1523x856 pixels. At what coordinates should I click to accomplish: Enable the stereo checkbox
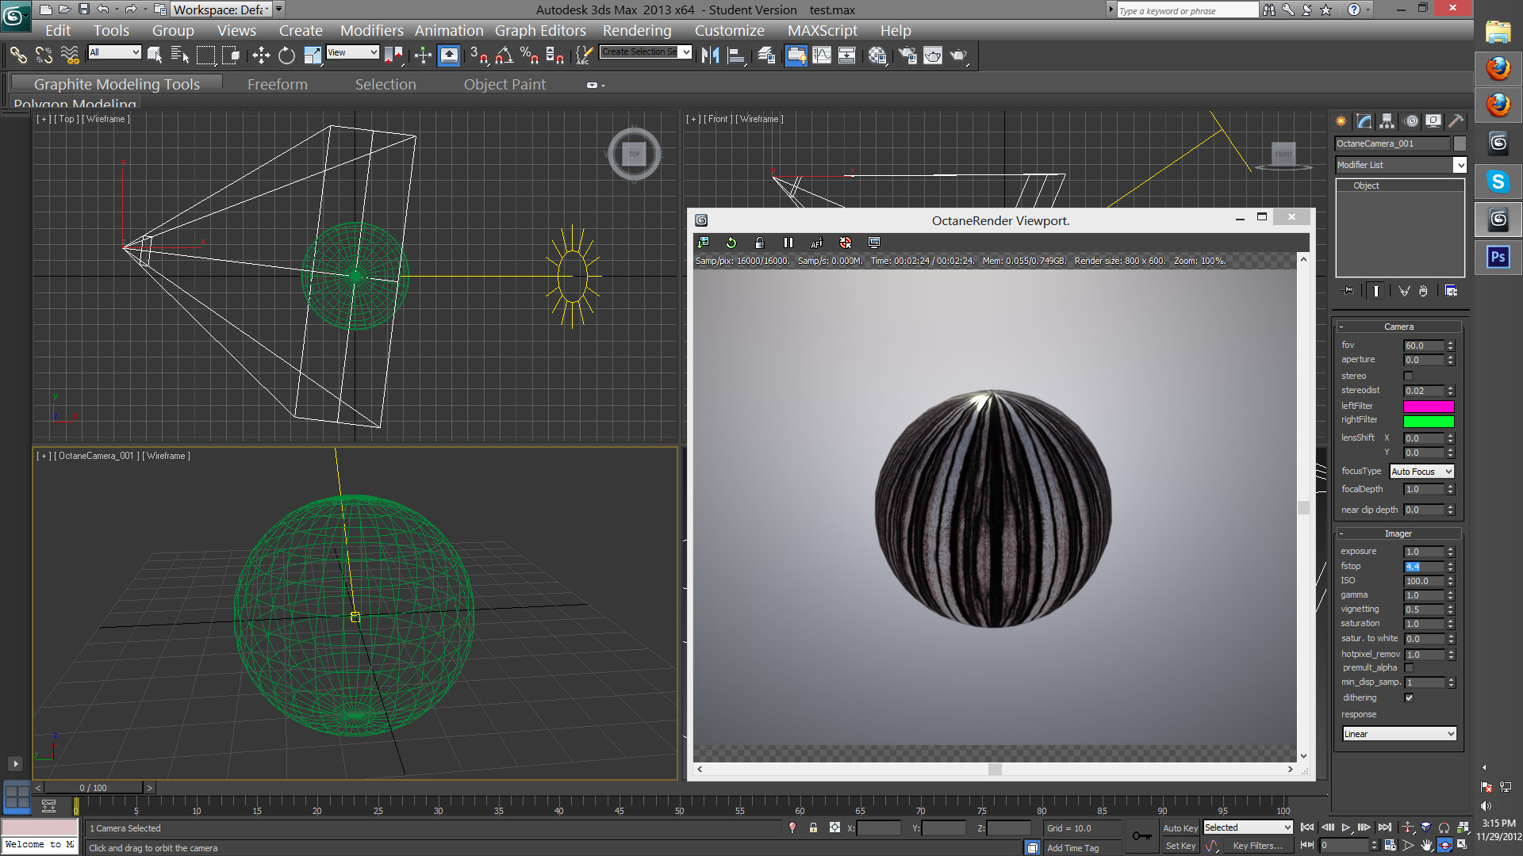[x=1409, y=376]
